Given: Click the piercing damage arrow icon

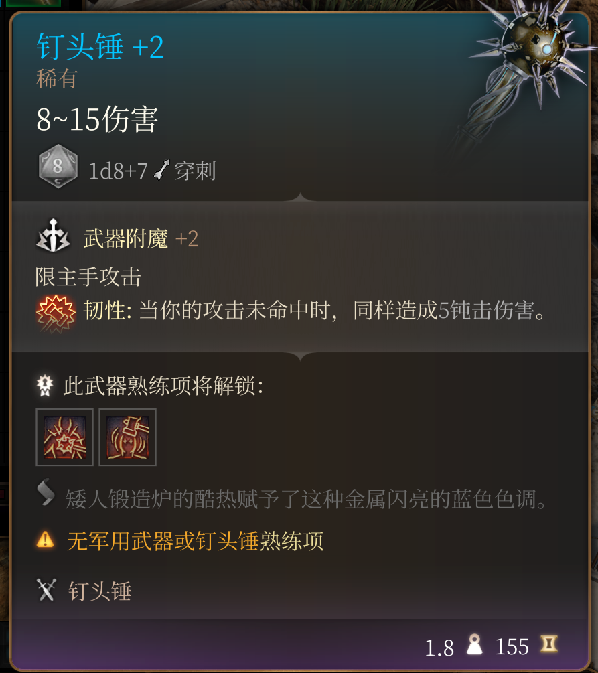Looking at the screenshot, I should coord(161,170).
